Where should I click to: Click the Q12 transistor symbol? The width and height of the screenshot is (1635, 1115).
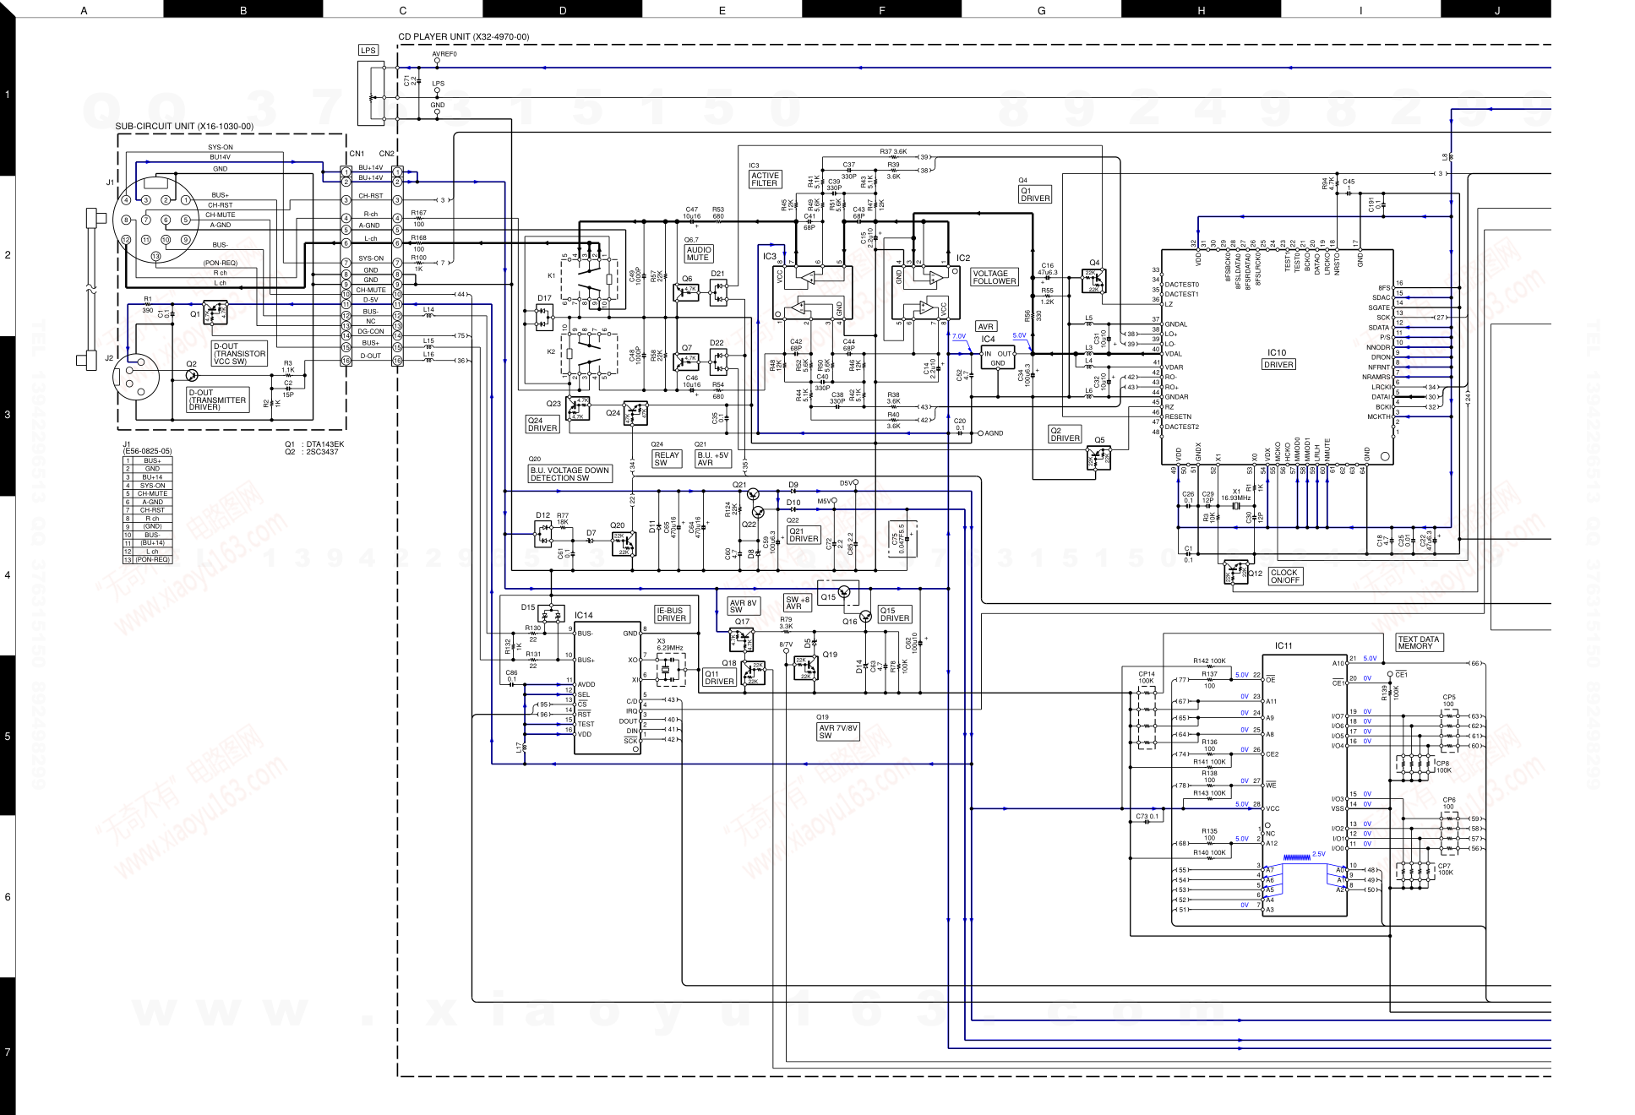[x=1235, y=572]
